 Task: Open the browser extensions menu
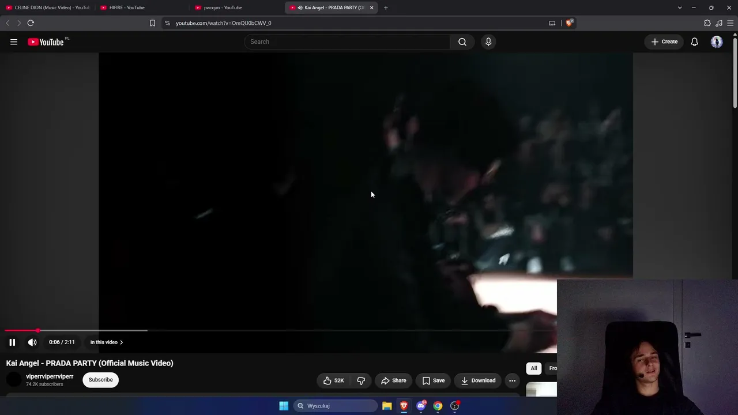click(x=707, y=23)
